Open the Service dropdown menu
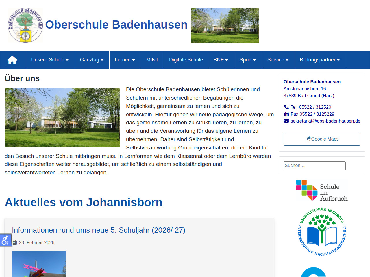 (x=278, y=60)
